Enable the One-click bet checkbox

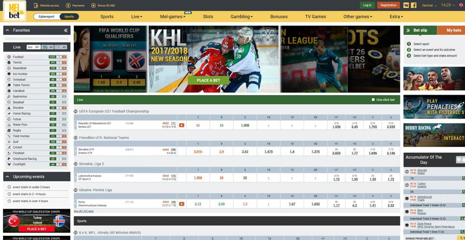373,100
